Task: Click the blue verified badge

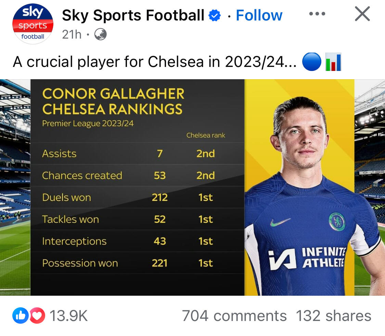Action: 215,16
